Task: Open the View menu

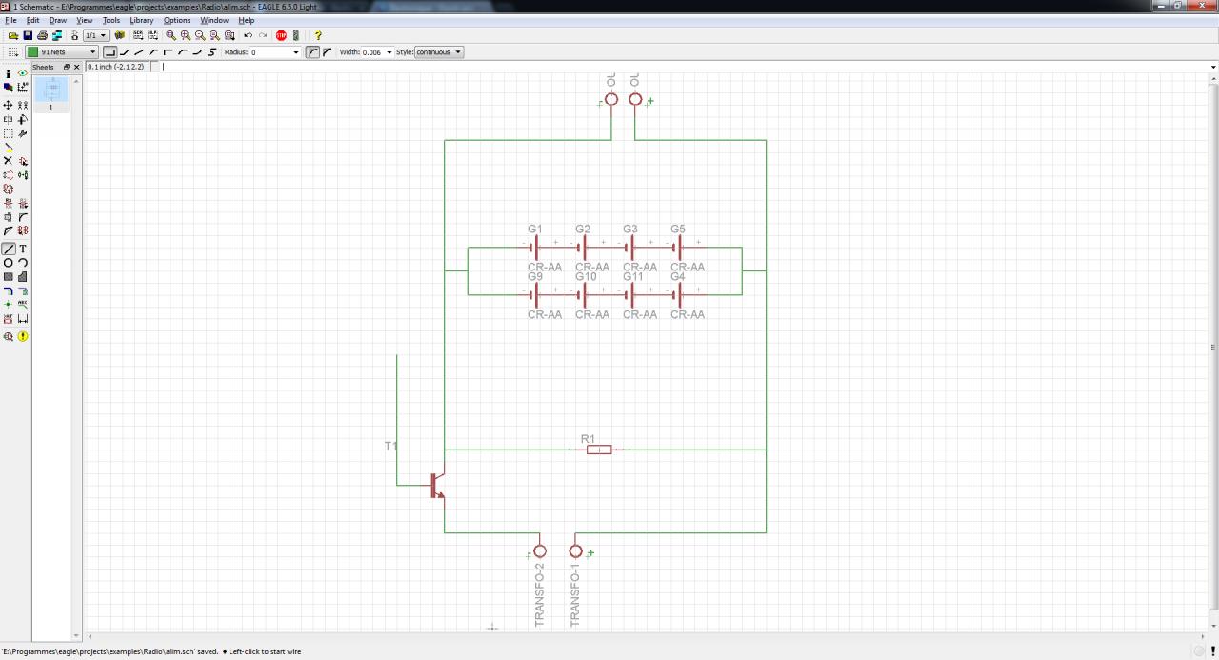Action: [85, 20]
